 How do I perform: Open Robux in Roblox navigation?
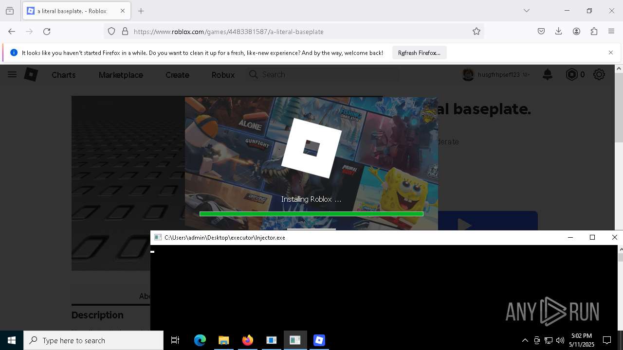point(223,75)
